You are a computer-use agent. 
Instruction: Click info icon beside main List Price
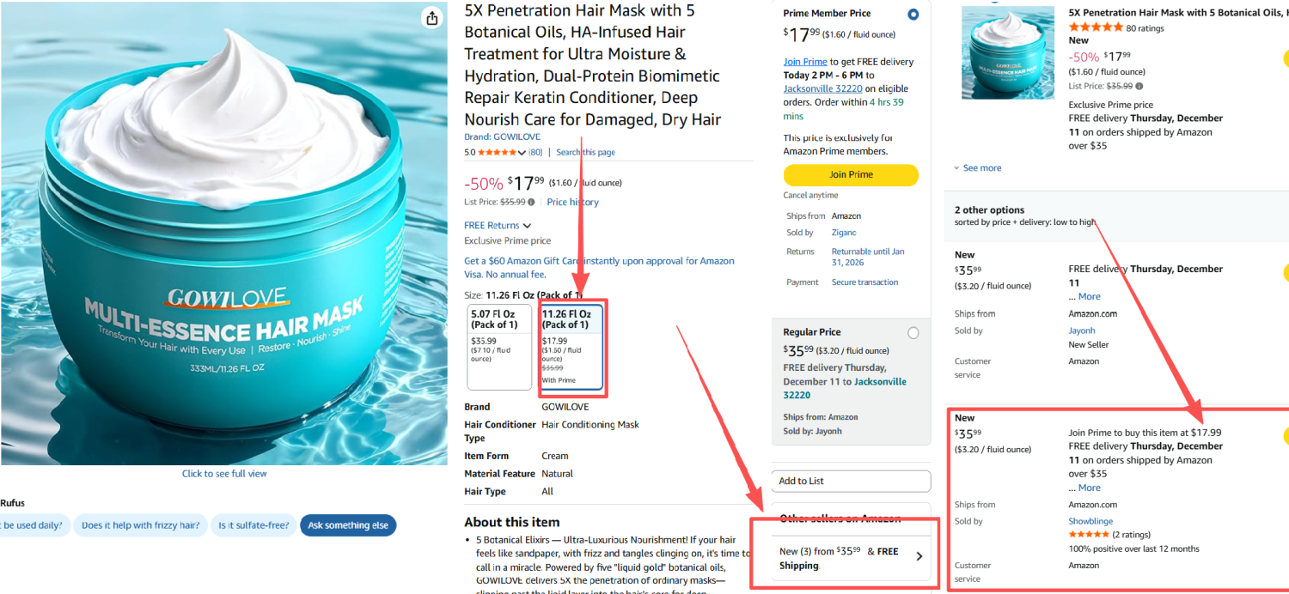coord(531,203)
